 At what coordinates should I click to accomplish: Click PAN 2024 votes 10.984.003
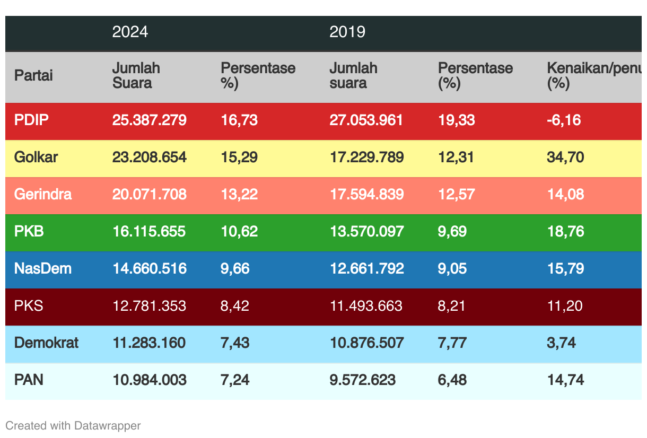point(150,380)
